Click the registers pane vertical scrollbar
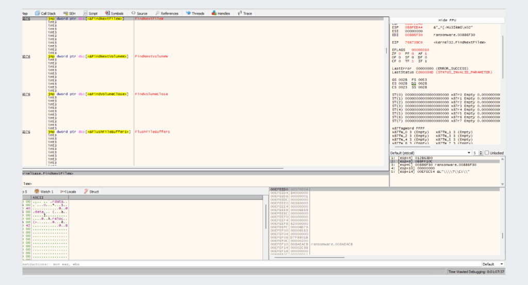This screenshot has height=285, width=528. click(x=503, y=57)
